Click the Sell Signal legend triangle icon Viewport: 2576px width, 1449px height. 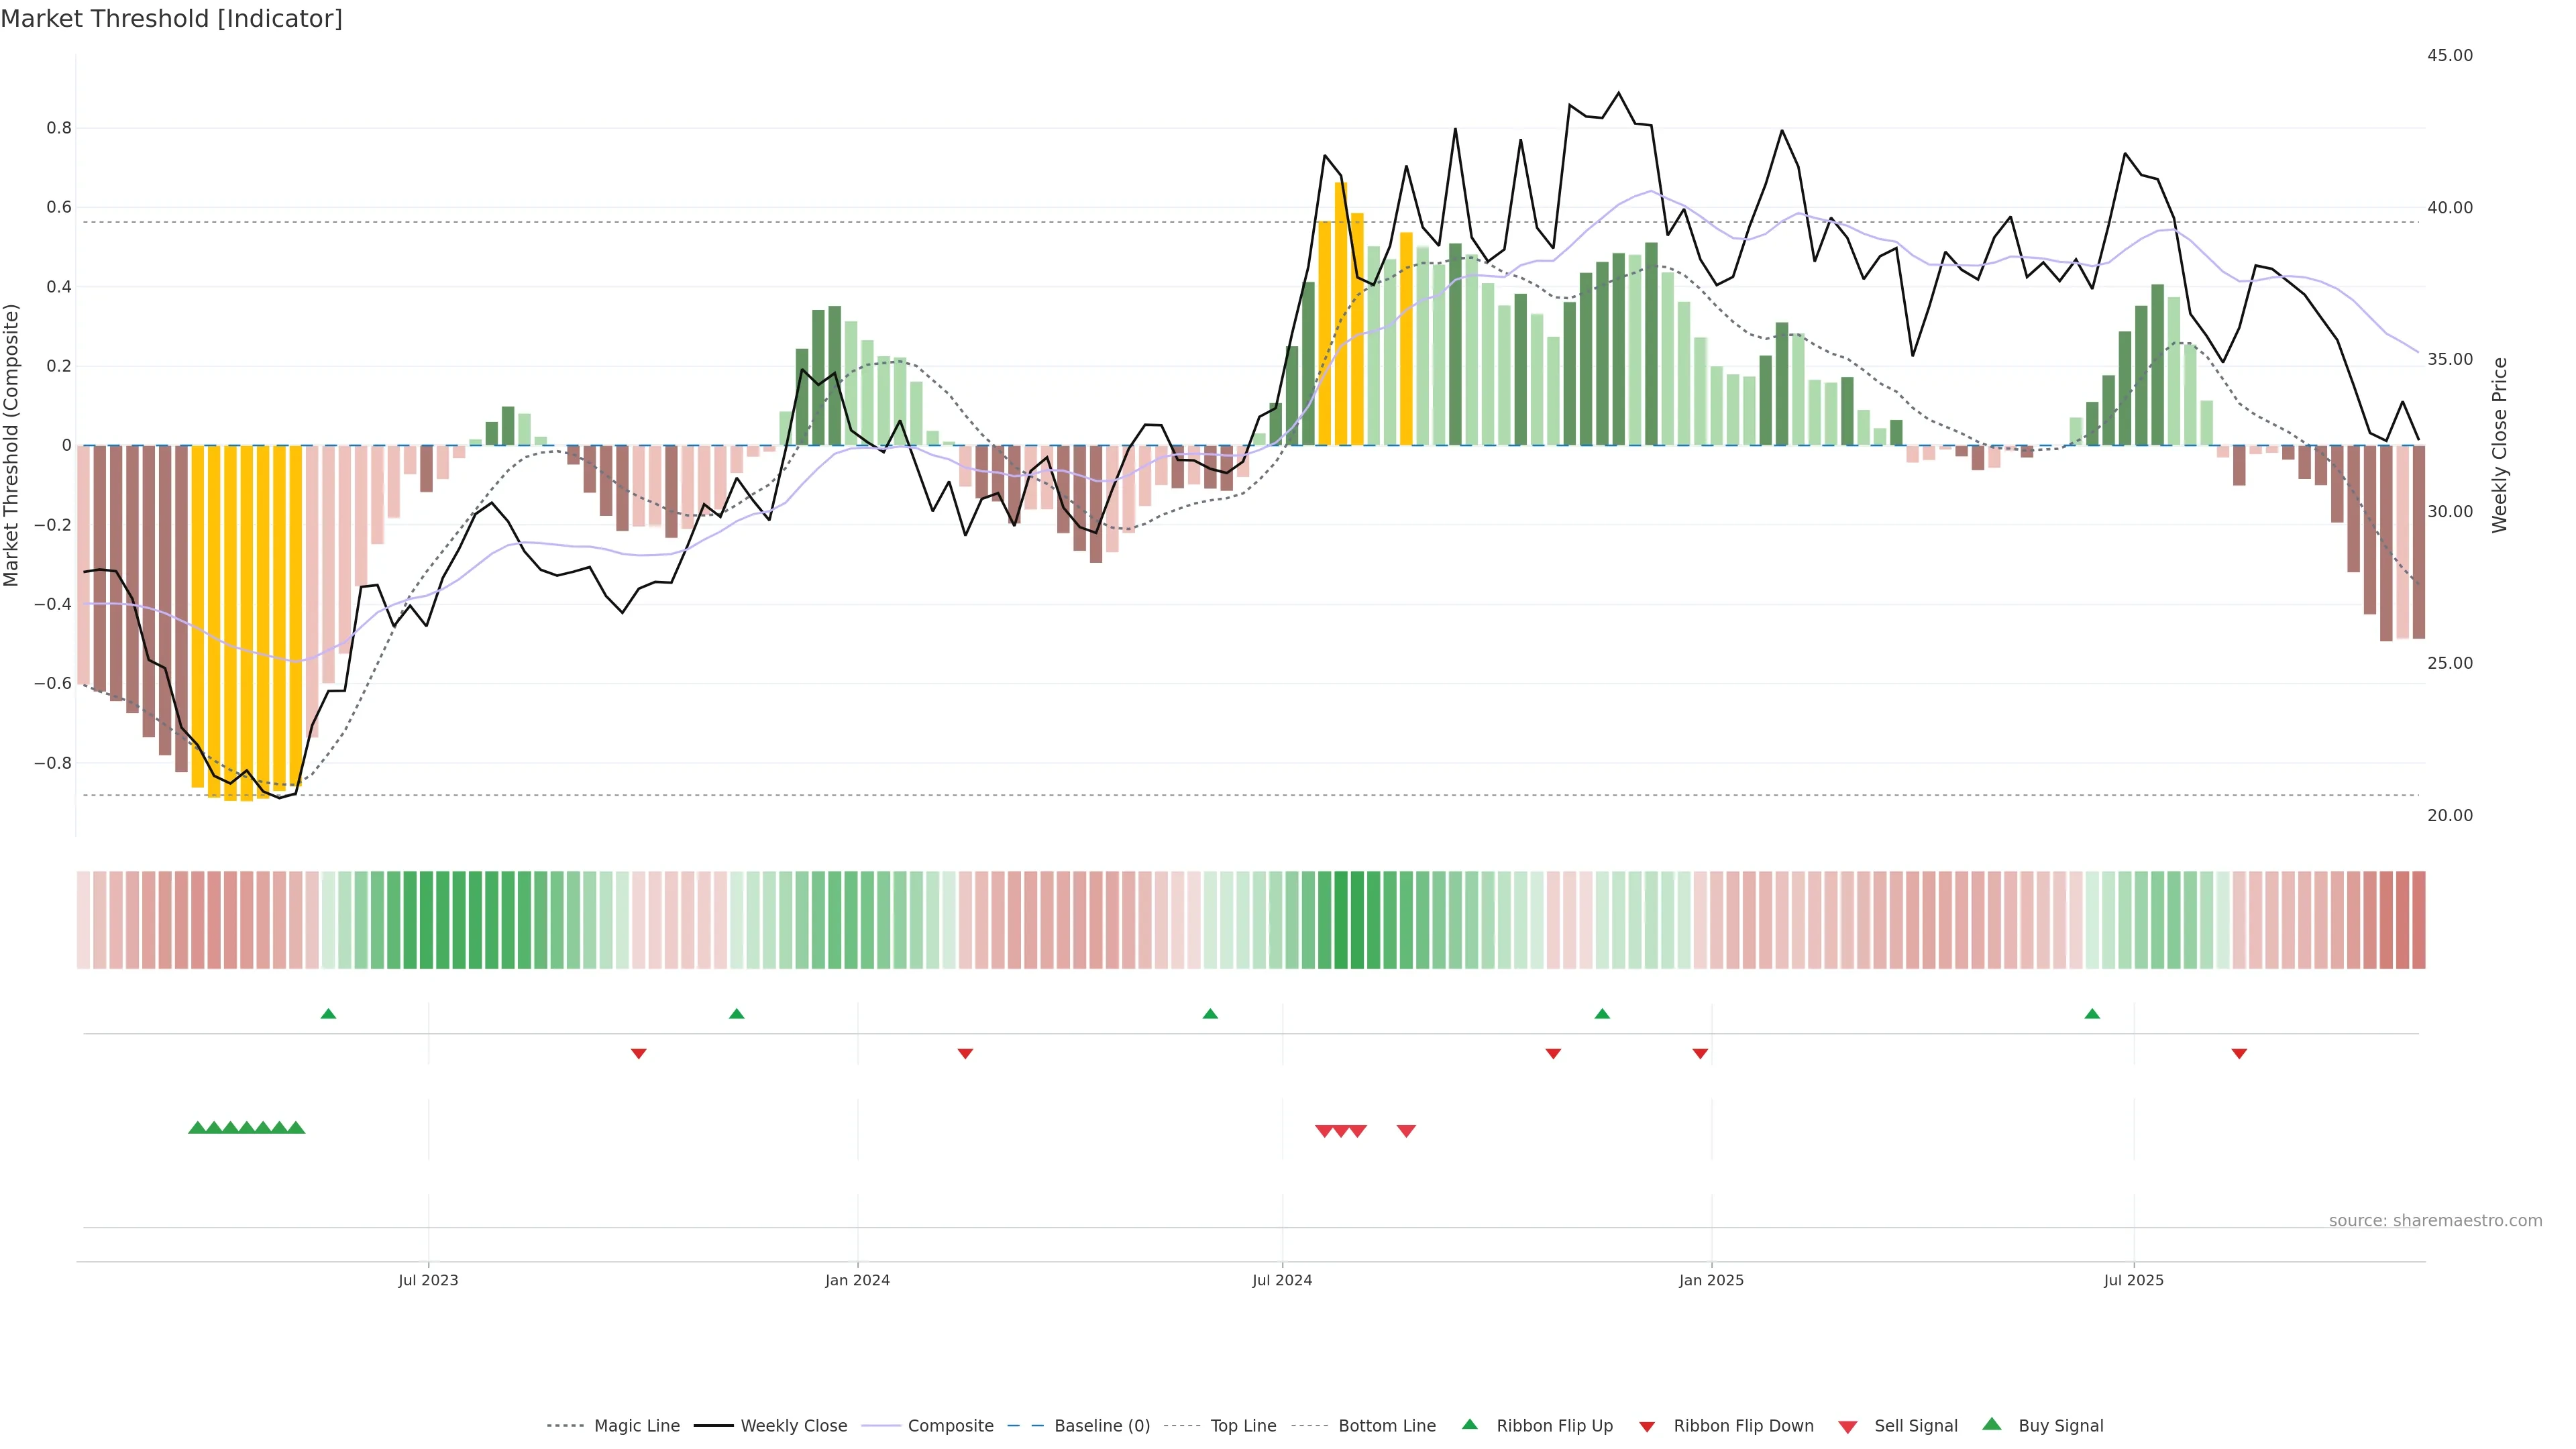(1847, 1426)
